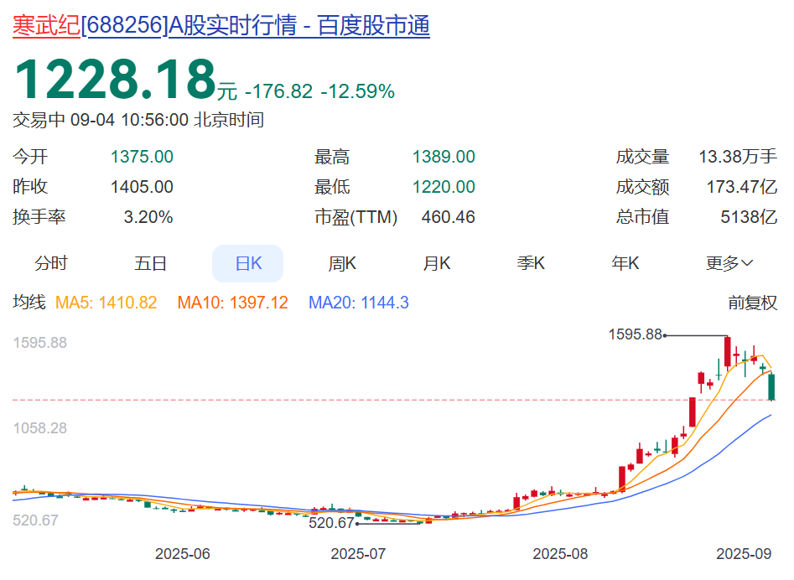Screen dimensions: 794x580
Task: Switch to the 分时 chart tab
Action: (50, 264)
